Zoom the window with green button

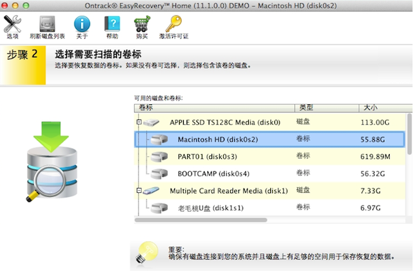coord(26,6)
